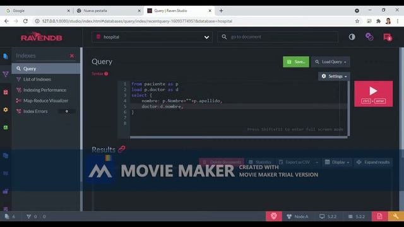The height and width of the screenshot is (227, 404).
Task: Open query Settings dropdown
Action: (334, 76)
